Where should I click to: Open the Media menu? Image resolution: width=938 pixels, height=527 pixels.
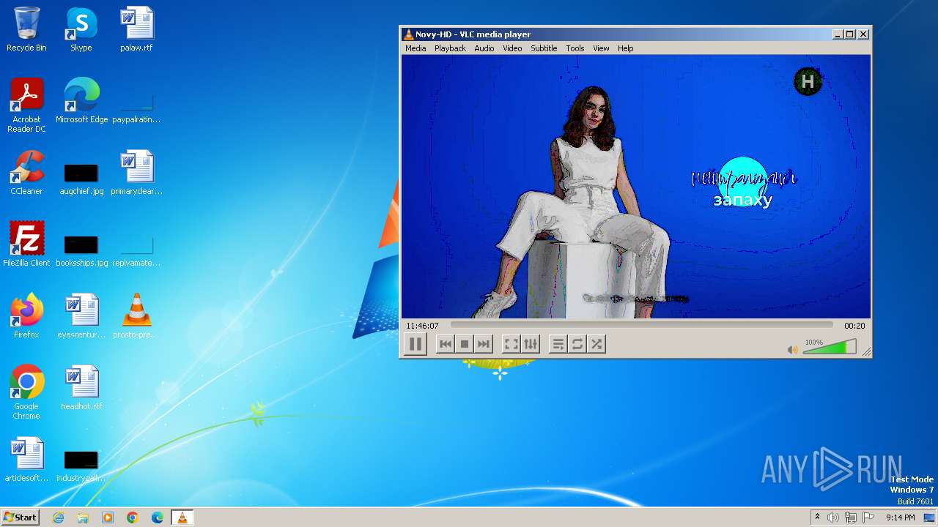tap(416, 48)
